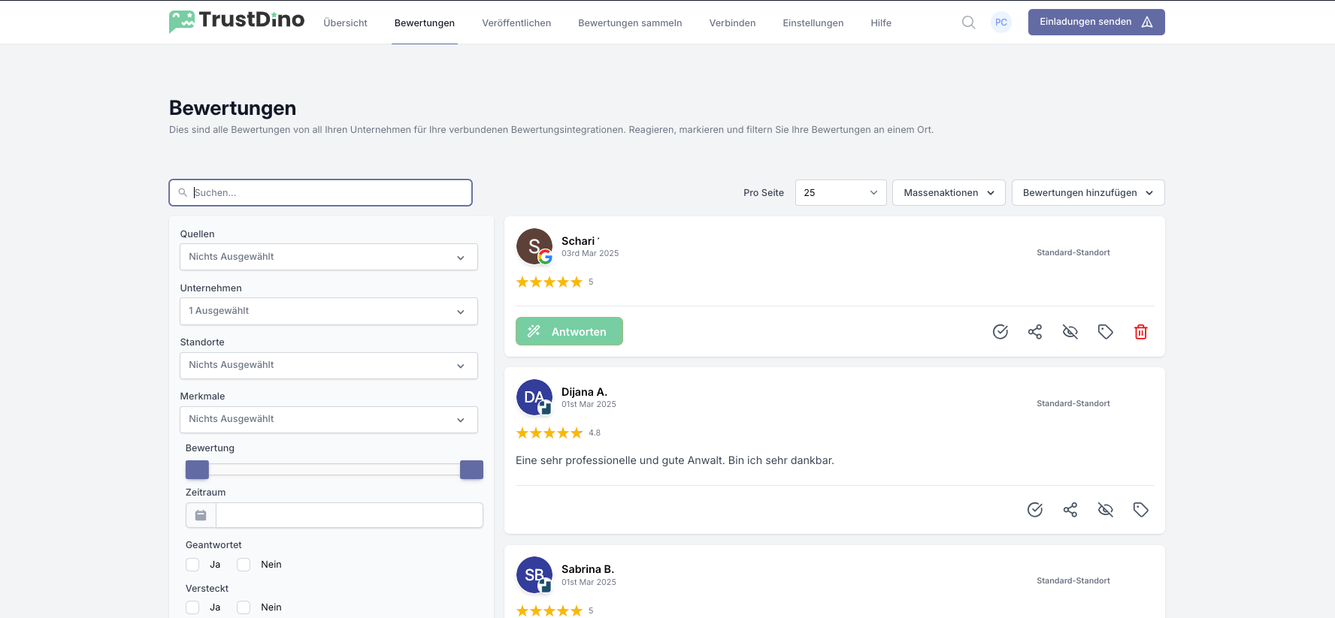Viewport: 1335px width, 618px height.
Task: Click the Antworten button
Action: click(x=569, y=331)
